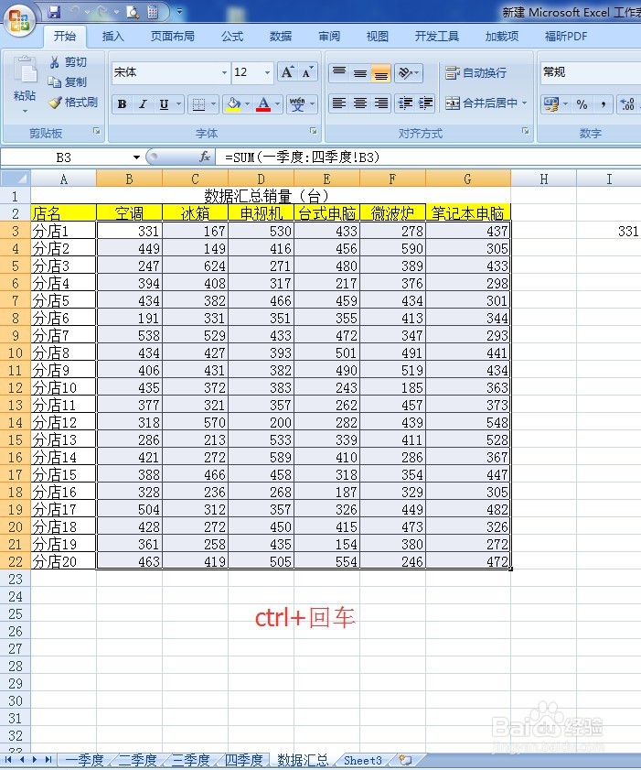Switch to the 插入 ribbon tab
The width and height of the screenshot is (641, 770).
point(112,37)
